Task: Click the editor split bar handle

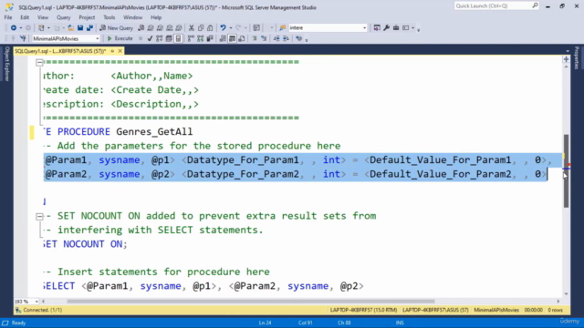Action: pyautogui.click(x=566, y=59)
